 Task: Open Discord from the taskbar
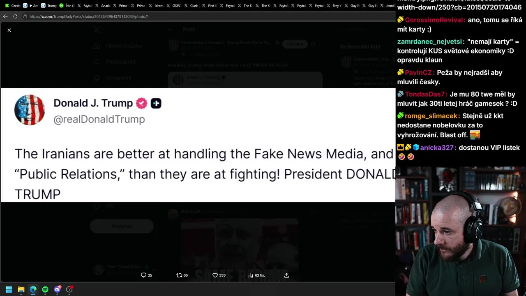(58, 289)
